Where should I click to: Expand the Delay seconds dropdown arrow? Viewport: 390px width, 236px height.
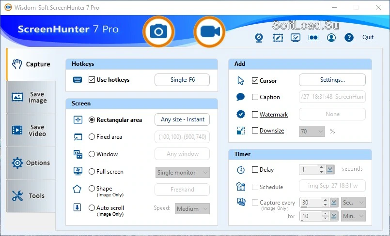[x=330, y=169]
